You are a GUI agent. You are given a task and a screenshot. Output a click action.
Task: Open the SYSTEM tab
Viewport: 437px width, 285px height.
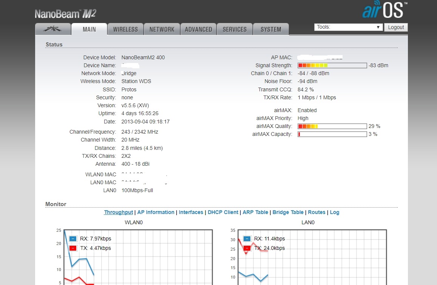click(x=271, y=29)
